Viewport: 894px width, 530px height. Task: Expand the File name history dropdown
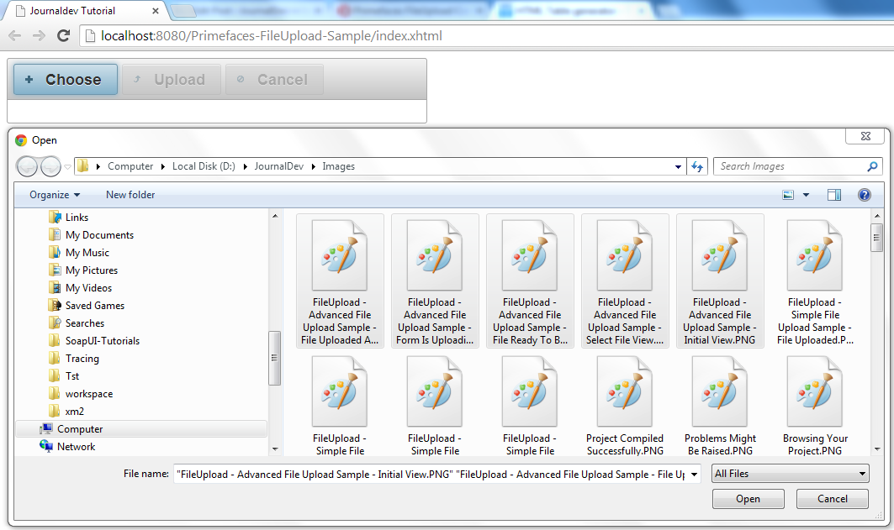694,475
